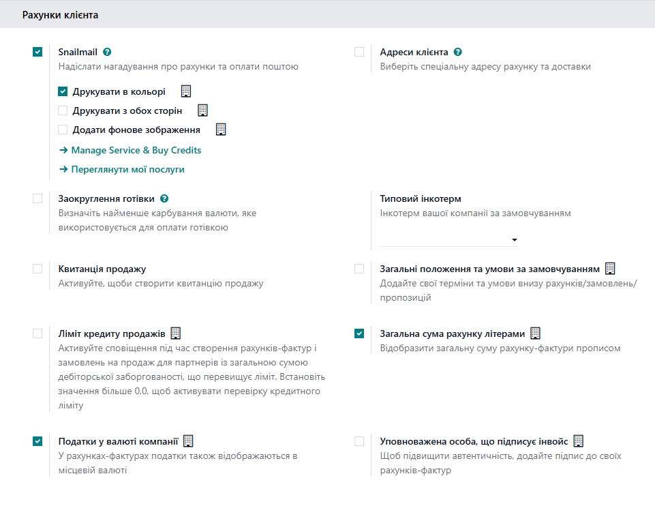Viewport: 655px width, 506px height.
Task: Click company icon beside Податки у валюті компанії
Action: pyautogui.click(x=188, y=441)
